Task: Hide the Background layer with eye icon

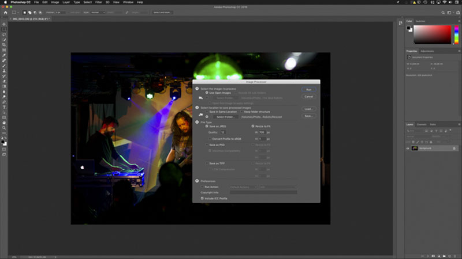Action: [x=408, y=148]
